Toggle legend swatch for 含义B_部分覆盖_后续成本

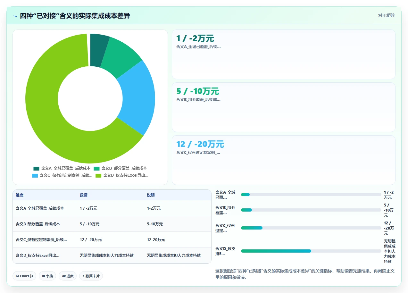96,168
